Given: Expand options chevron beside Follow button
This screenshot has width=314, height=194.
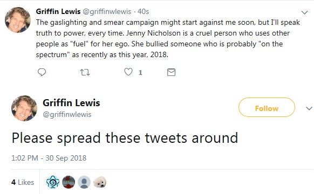Looking at the screenshot, I should (309, 108).
